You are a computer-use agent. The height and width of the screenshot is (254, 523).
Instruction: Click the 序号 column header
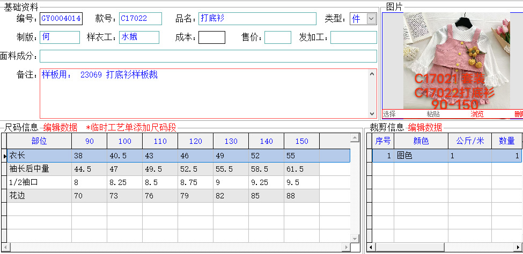[x=383, y=141]
